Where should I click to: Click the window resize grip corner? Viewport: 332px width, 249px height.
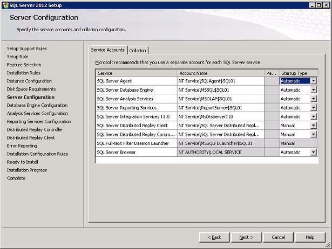click(328, 245)
